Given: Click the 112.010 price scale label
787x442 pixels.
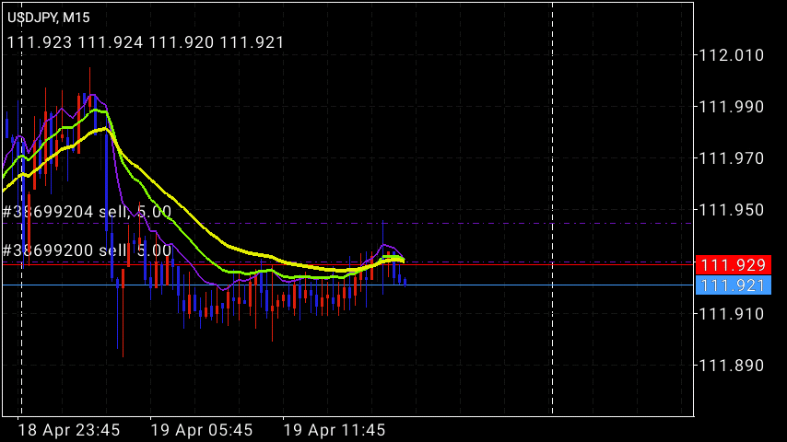Looking at the screenshot, I should 732,55.
